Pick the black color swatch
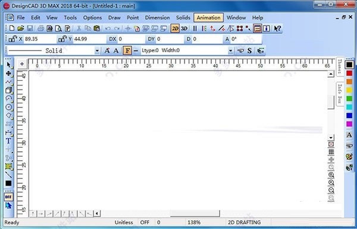This screenshot has height=229, width=357. tap(349, 65)
